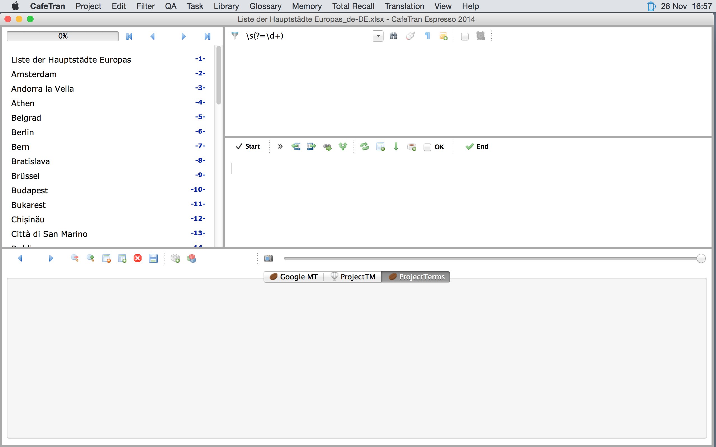This screenshot has width=716, height=447.
Task: Open the search expression dropdown arrow
Action: pyautogui.click(x=378, y=36)
